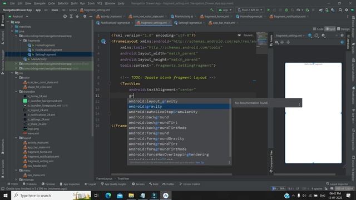Screen dimensions: 356x200
Task: Open the fragment_setting.xml dropdown in preview toolbar
Action: pyautogui.click(x=290, y=36)
